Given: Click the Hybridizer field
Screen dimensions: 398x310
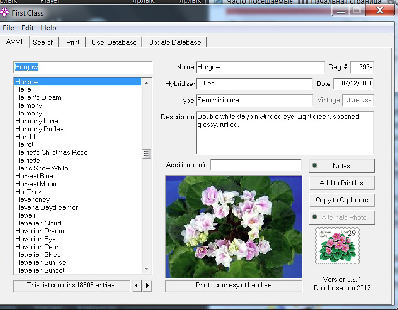Looking at the screenshot, I should click(x=254, y=84).
